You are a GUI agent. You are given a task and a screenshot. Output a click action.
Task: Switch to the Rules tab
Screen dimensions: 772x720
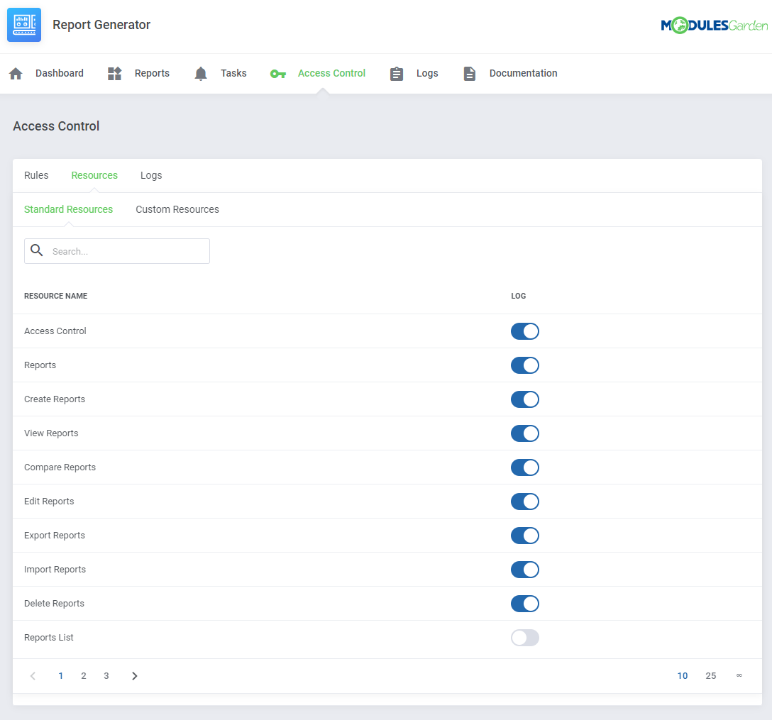click(x=36, y=175)
